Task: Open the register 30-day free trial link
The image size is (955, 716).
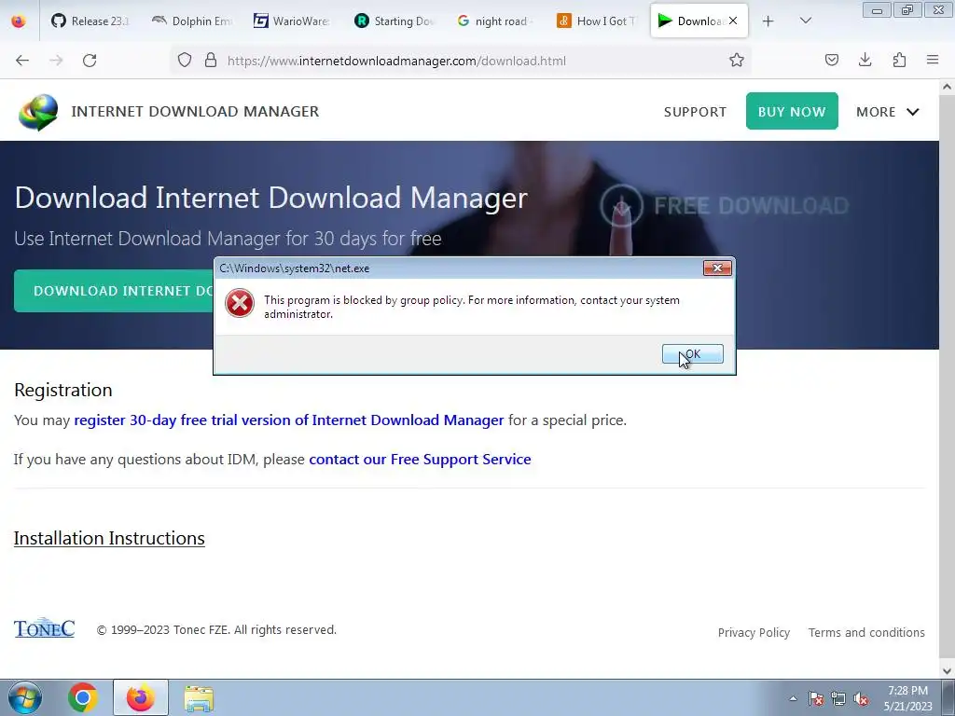Action: [289, 420]
